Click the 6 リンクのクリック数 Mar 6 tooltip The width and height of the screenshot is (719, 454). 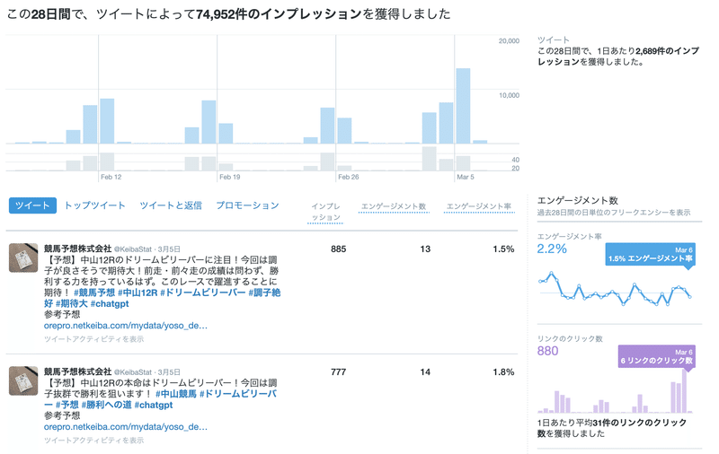(x=657, y=356)
